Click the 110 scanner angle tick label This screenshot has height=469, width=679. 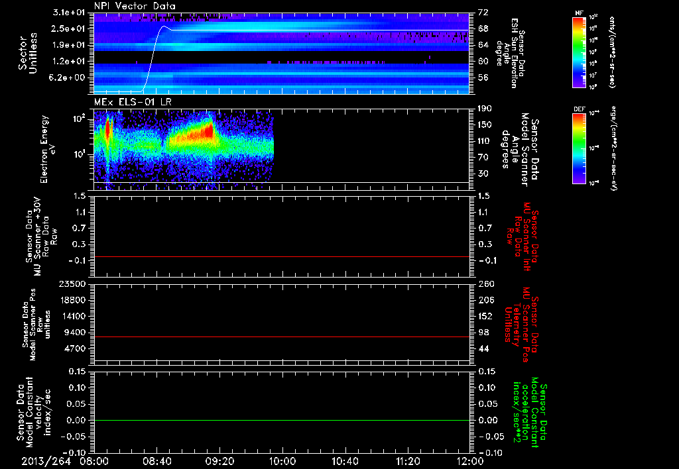pyautogui.click(x=485, y=141)
